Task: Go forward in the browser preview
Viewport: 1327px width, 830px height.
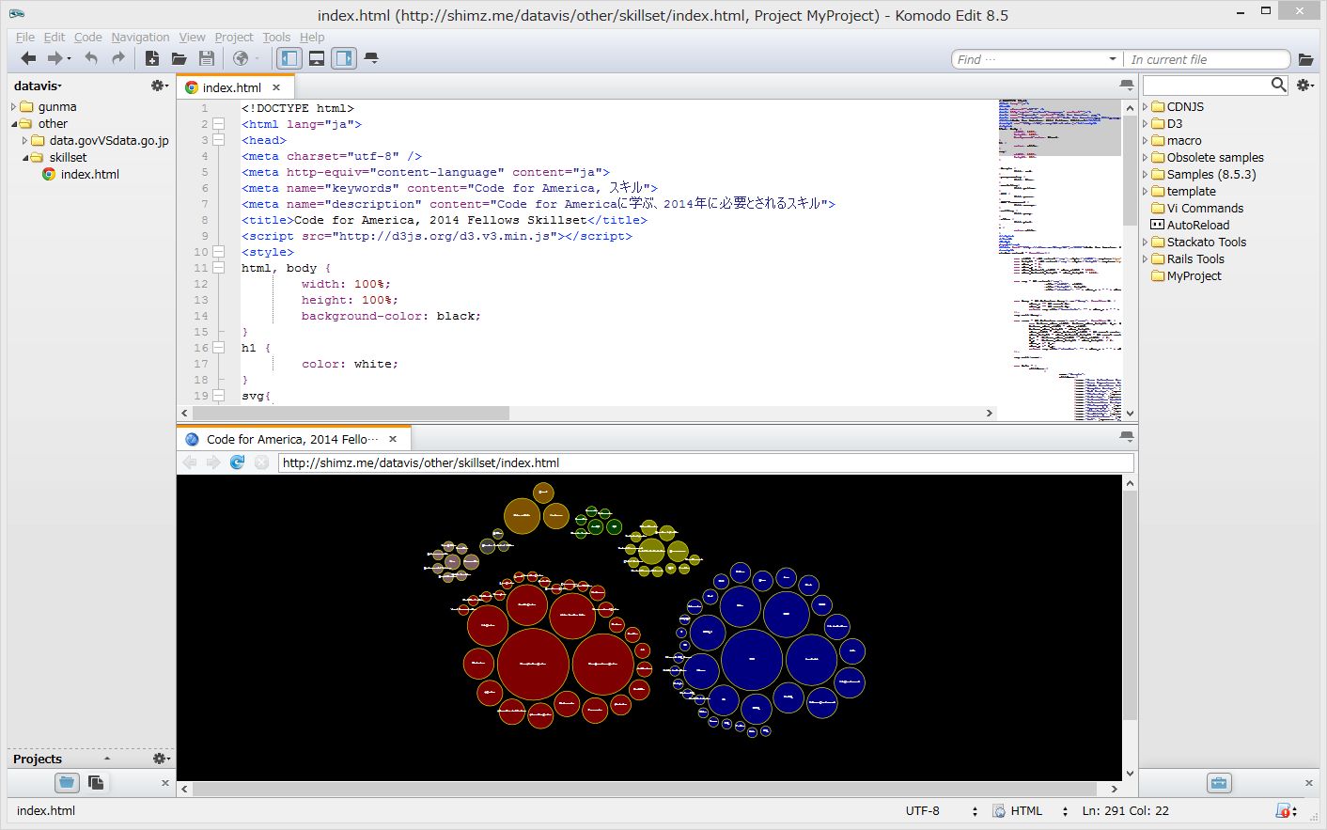Action: coord(213,462)
